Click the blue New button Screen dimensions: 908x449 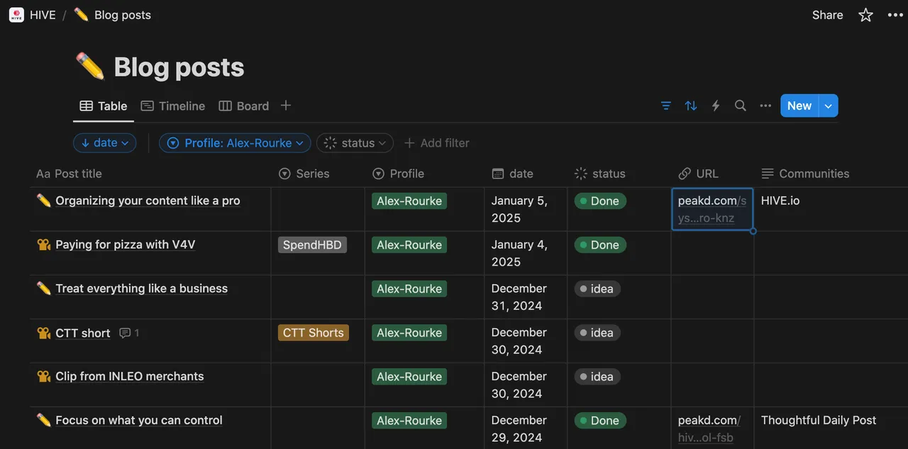[x=799, y=106]
